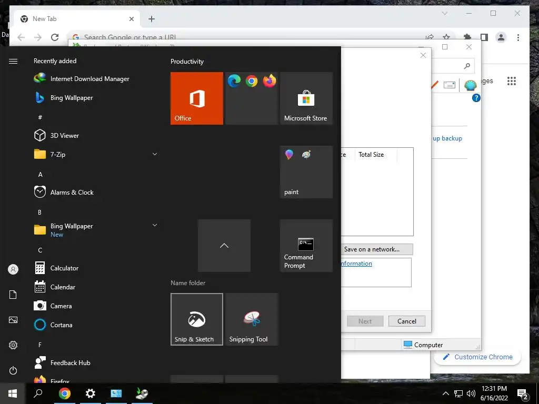Open the blue help question mark icon
The width and height of the screenshot is (539, 404).
pyautogui.click(x=476, y=98)
